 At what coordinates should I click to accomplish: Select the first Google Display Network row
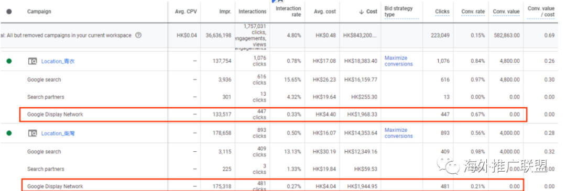(274, 114)
